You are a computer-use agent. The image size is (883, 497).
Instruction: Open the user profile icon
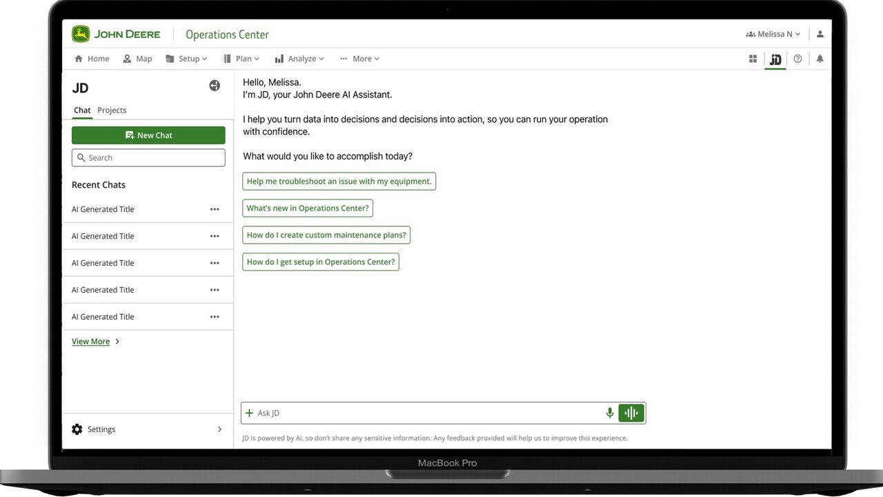(820, 34)
